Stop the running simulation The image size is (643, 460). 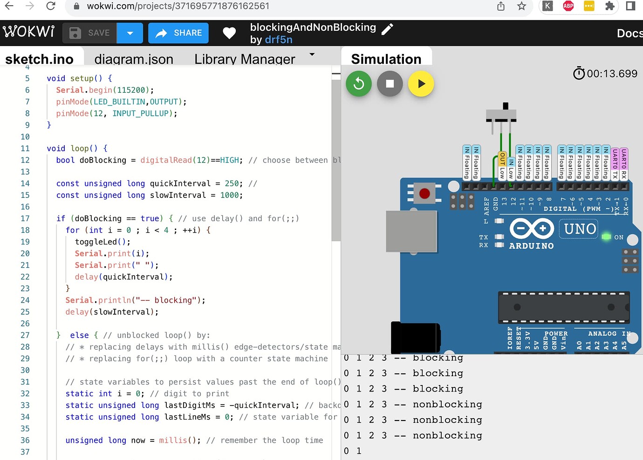(390, 84)
